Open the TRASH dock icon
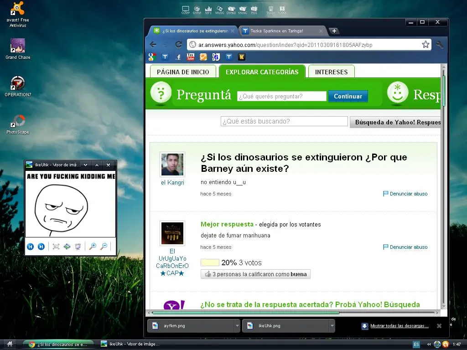467x350 pixels. [271, 10]
